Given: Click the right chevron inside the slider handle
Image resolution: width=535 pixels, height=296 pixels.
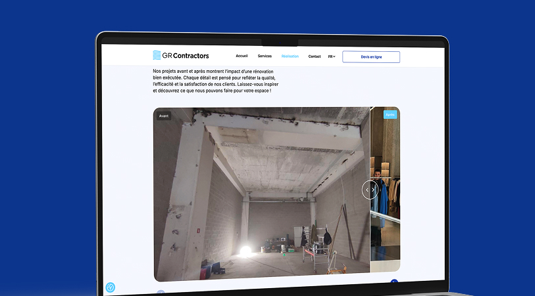Looking at the screenshot, I should (x=374, y=190).
